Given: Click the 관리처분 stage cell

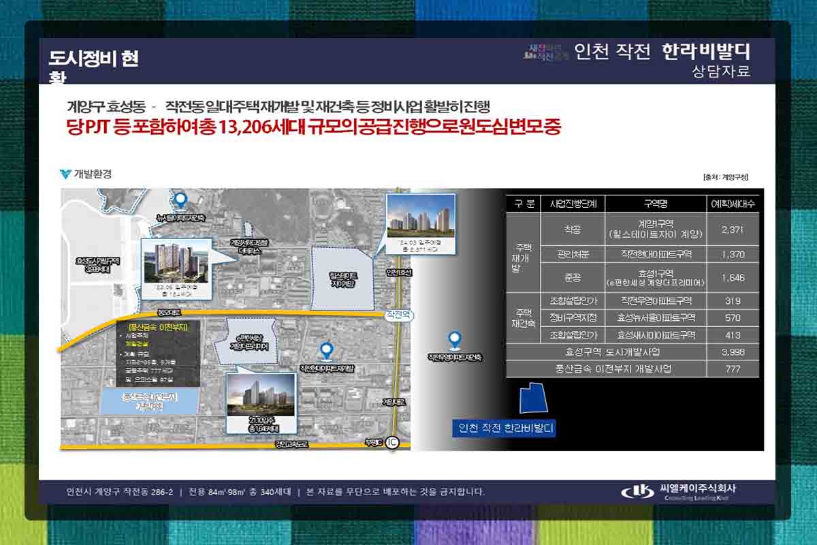Looking at the screenshot, I should coord(573,254).
